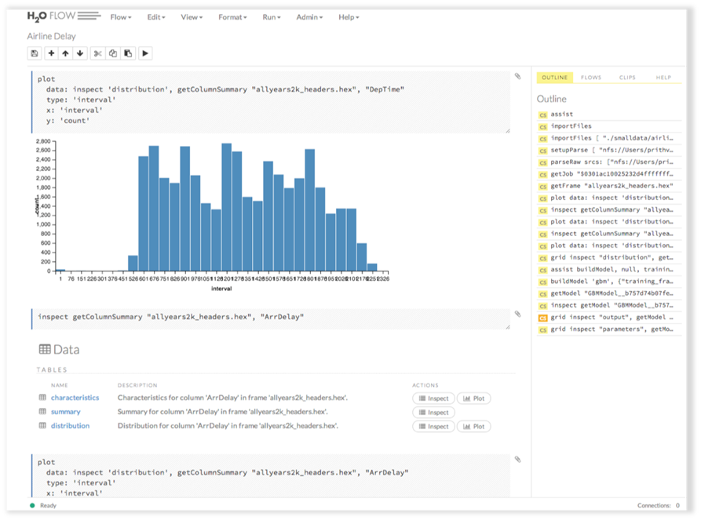The height and width of the screenshot is (520, 701).
Task: Click the Save flow icon
Action: pos(35,53)
